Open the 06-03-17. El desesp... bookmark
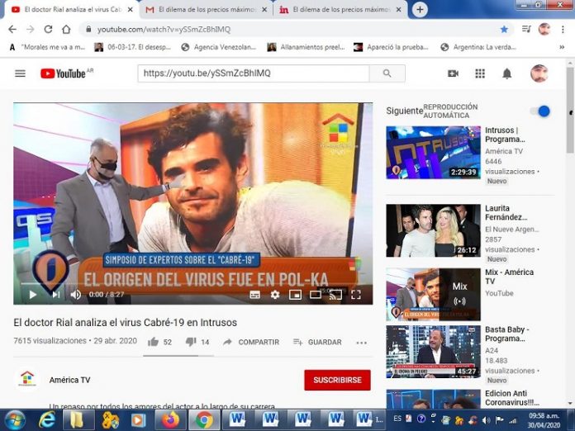Screen dimensions: 575x431 tap(133, 47)
